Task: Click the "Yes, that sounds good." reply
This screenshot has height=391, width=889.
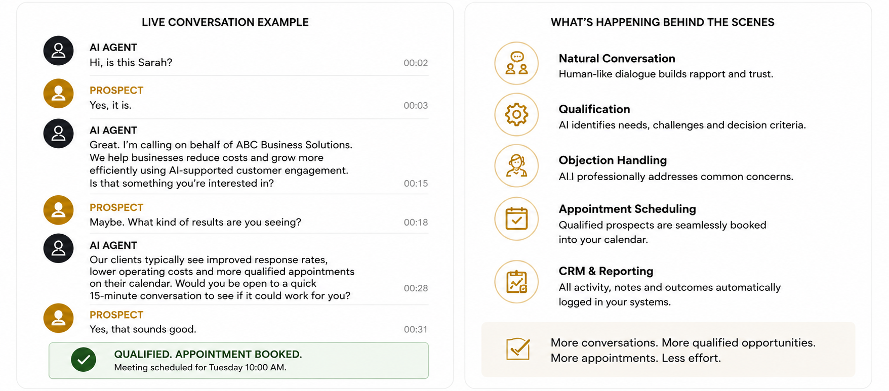Action: click(x=143, y=329)
